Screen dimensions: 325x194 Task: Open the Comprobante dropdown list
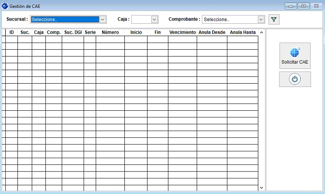pyautogui.click(x=261, y=19)
